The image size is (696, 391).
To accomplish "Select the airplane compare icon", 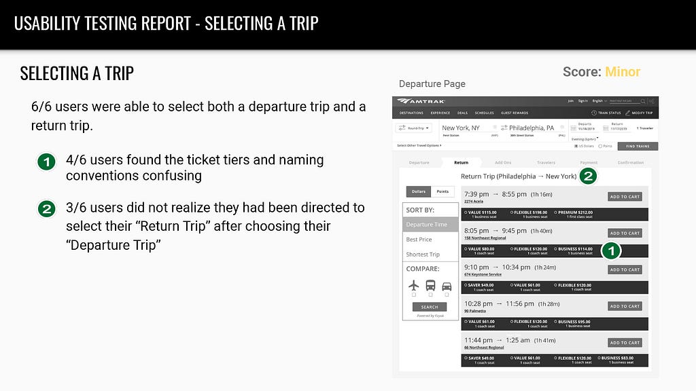I will click(x=414, y=285).
